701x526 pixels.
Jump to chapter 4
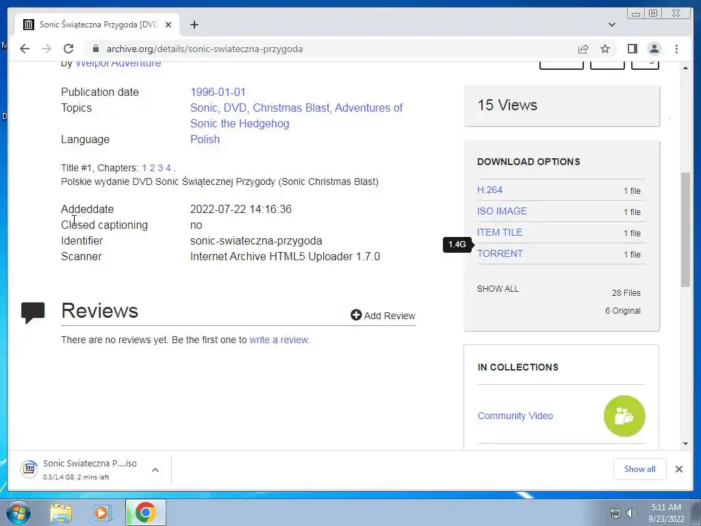(168, 168)
